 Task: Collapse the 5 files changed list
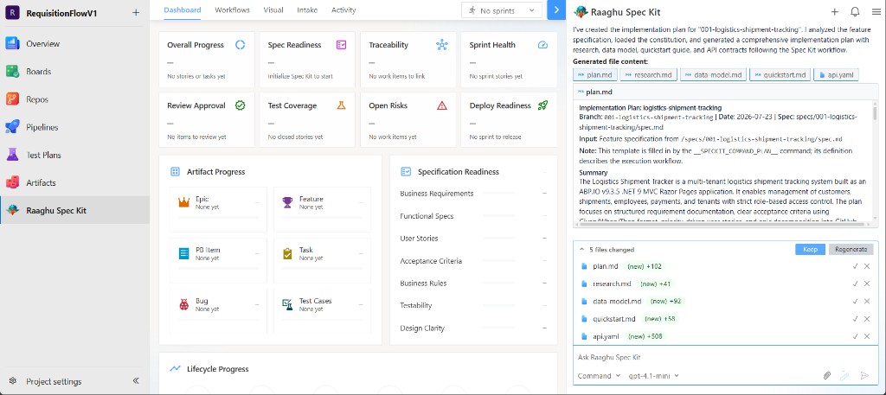[x=582, y=250]
